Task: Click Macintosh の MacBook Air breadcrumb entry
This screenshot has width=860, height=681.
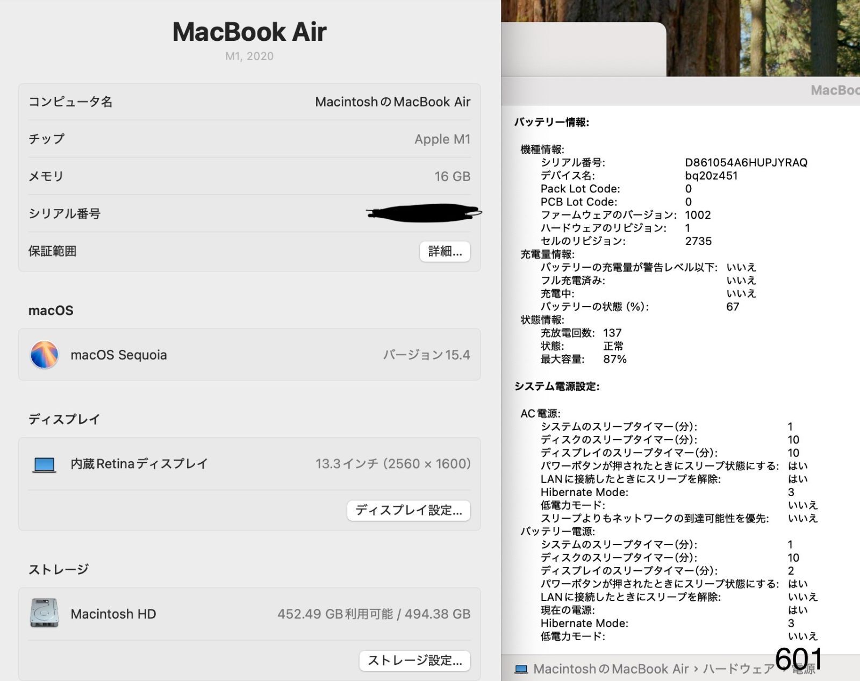Action: (610, 669)
